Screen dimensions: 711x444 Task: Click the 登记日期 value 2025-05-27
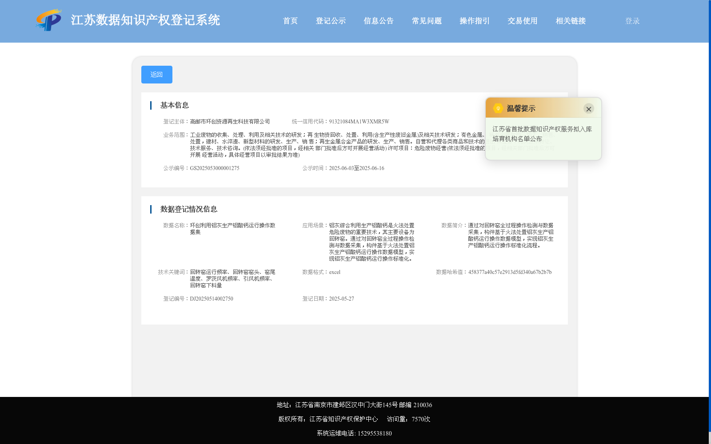pos(341,299)
